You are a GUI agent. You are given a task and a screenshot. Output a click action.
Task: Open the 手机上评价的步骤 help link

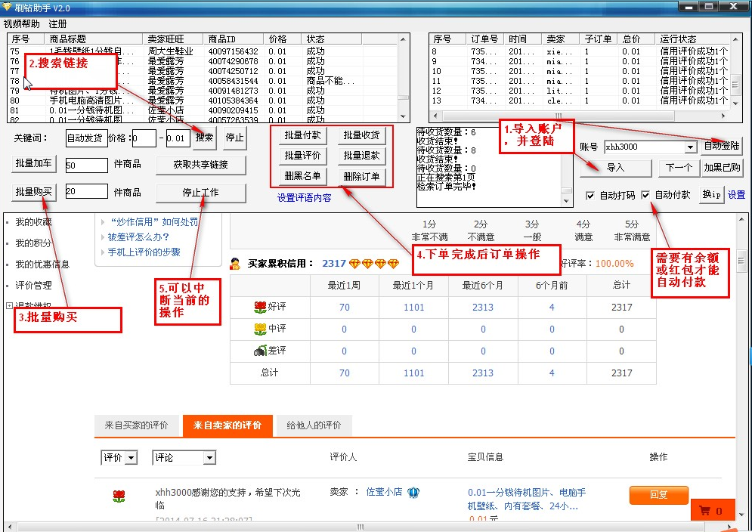144,252
